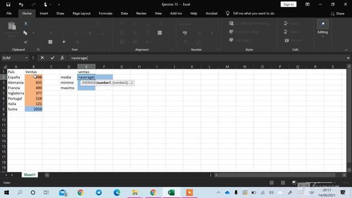Select cell with 490 for Francia
The width and height of the screenshot is (352, 198).
click(x=34, y=88)
